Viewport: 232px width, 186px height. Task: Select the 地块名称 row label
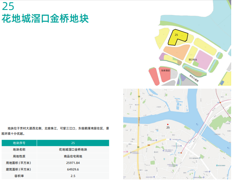click(19, 150)
